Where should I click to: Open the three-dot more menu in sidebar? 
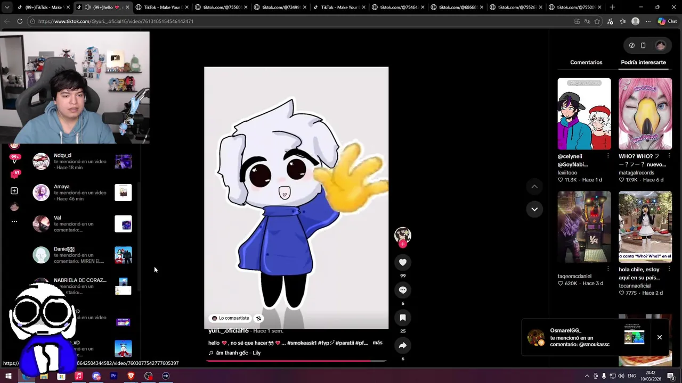point(14,221)
